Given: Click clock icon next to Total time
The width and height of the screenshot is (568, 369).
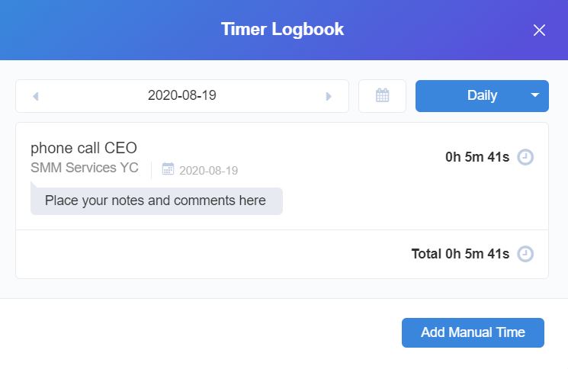Looking at the screenshot, I should tap(525, 254).
